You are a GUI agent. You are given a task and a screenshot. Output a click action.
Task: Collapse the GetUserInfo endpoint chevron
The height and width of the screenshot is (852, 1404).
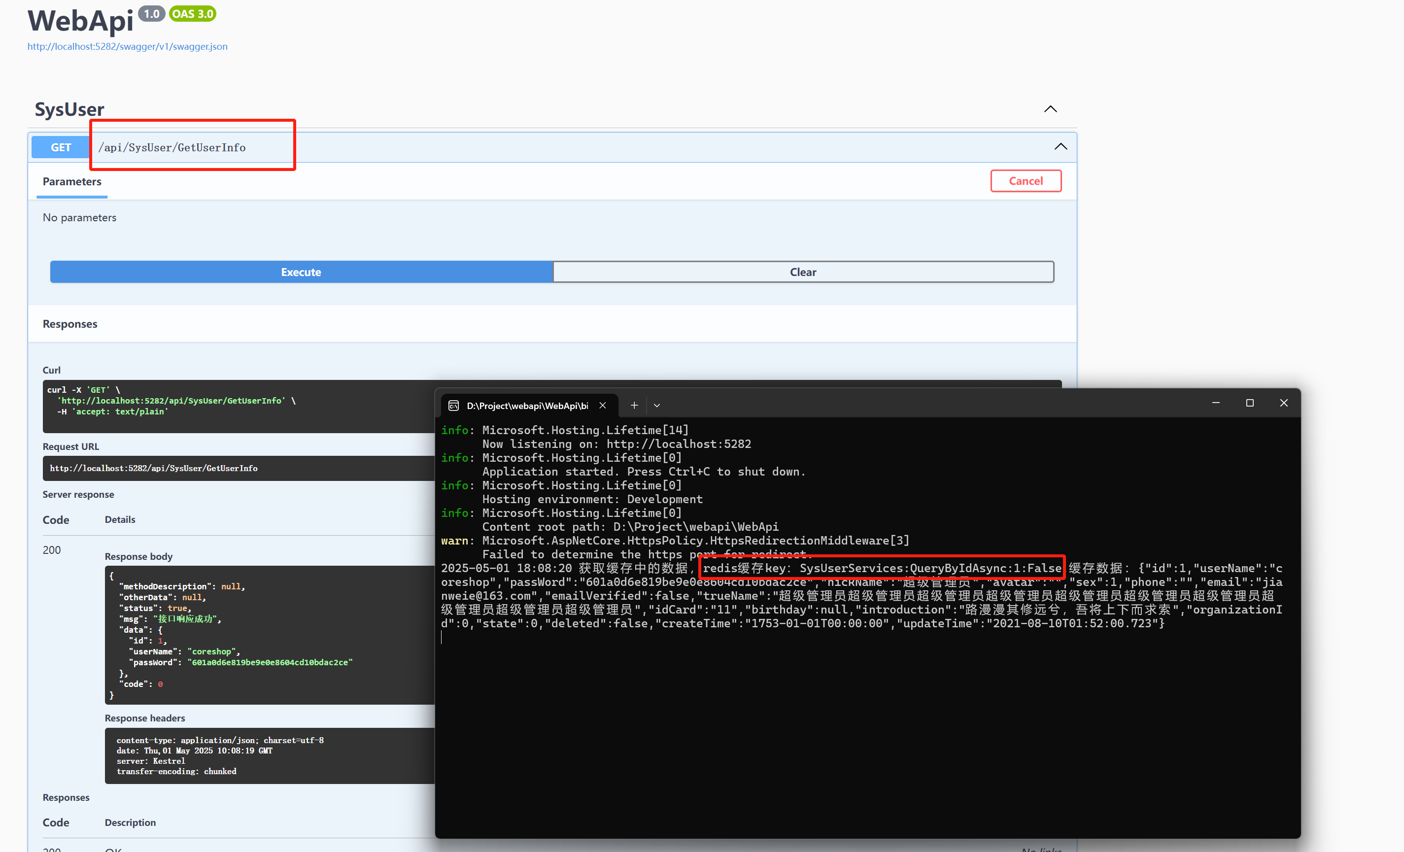(1060, 146)
